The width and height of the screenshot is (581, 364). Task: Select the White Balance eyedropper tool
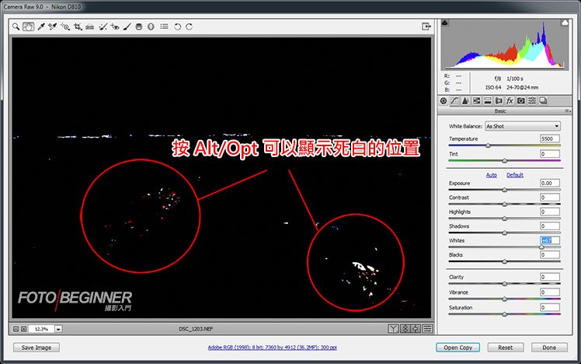pyautogui.click(x=40, y=26)
